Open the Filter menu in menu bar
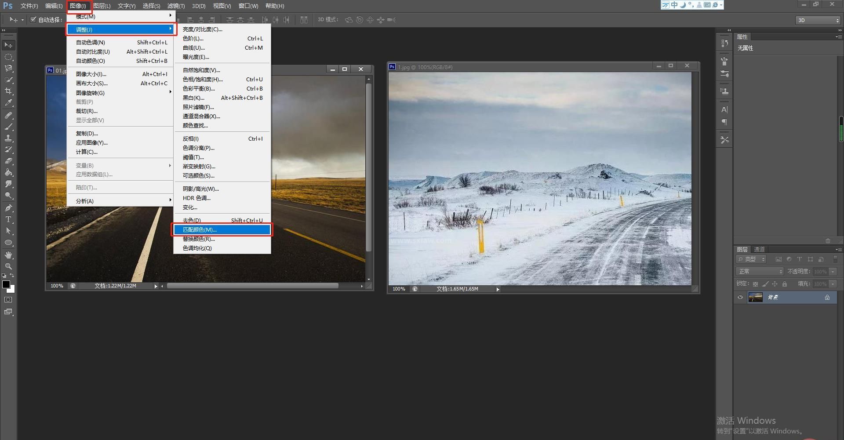Image resolution: width=844 pixels, height=440 pixels. click(x=176, y=6)
